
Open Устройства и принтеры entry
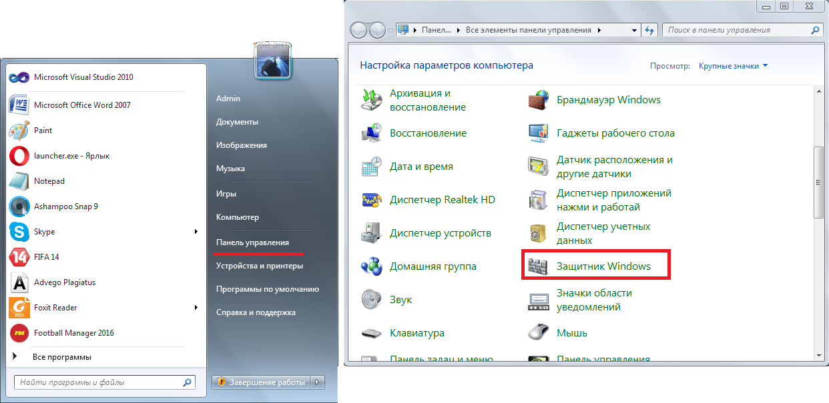click(260, 266)
